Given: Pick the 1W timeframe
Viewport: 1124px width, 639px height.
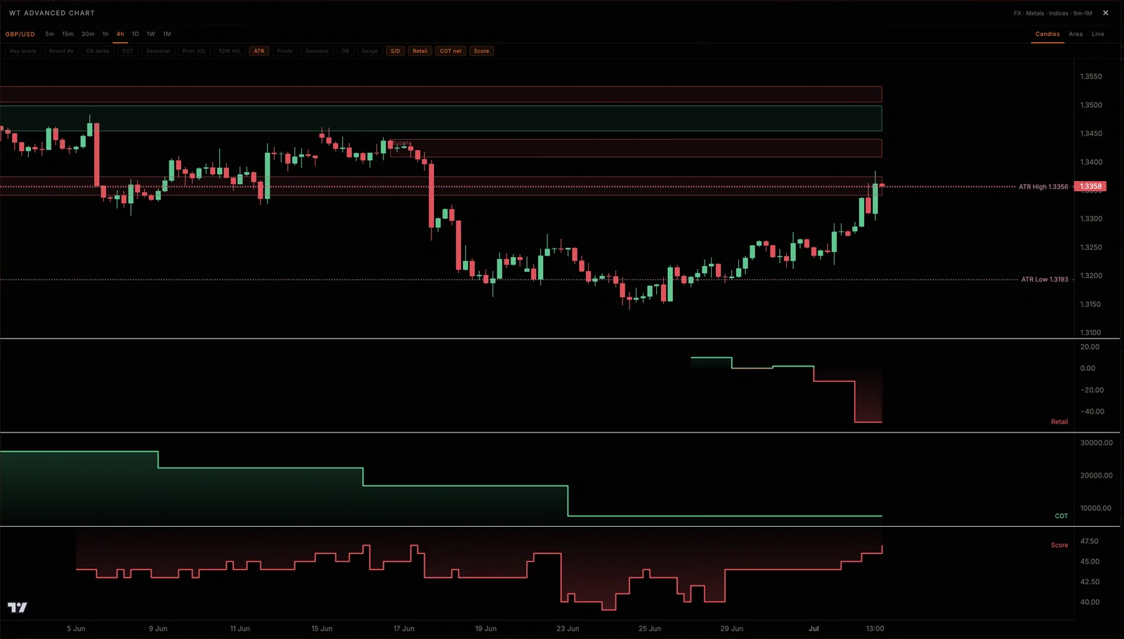Looking at the screenshot, I should click(150, 34).
